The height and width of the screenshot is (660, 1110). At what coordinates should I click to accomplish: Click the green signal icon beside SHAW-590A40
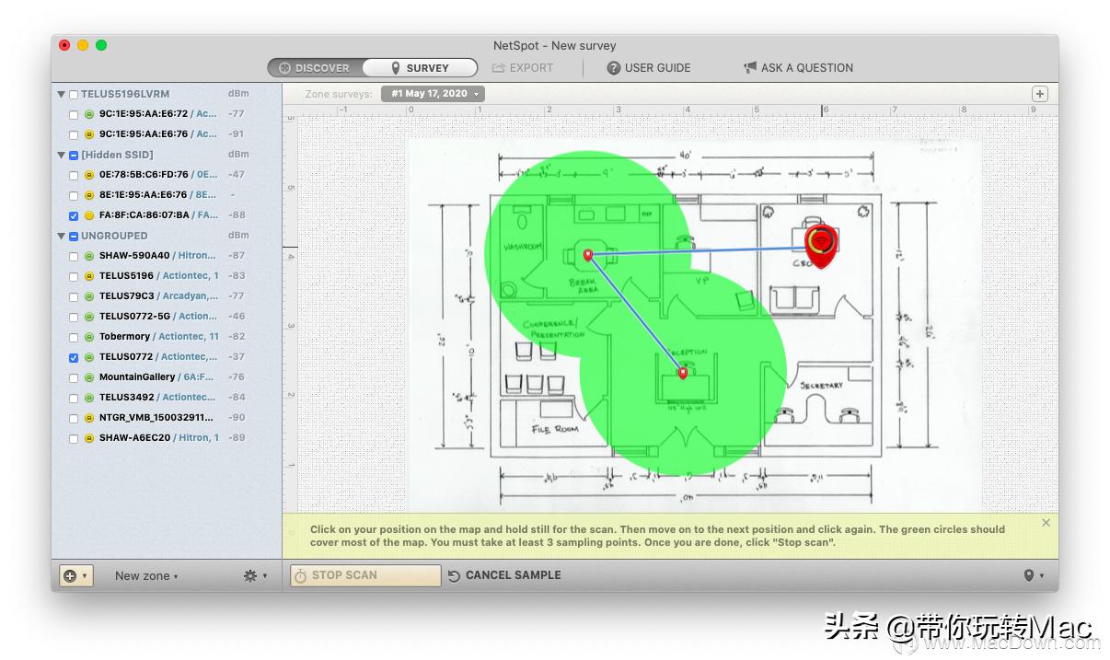pyautogui.click(x=89, y=256)
